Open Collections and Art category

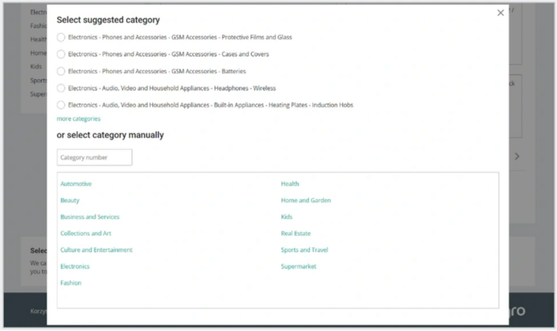point(85,234)
